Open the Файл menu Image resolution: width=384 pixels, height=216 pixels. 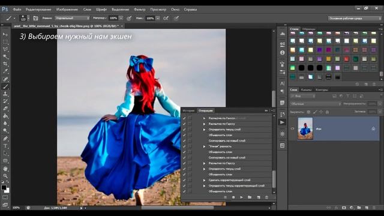point(17,10)
